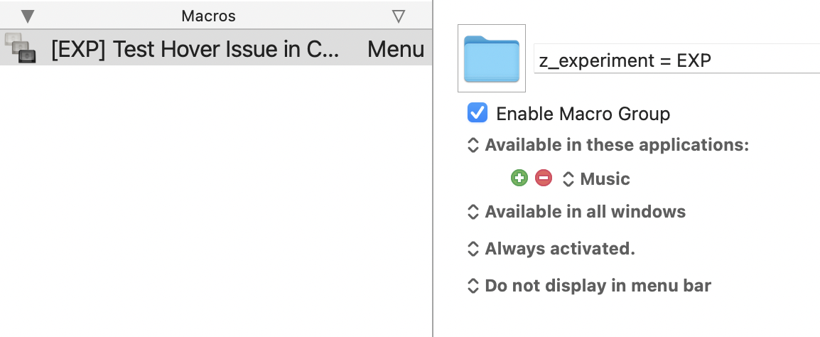Remove the Music application with the red minus
820x337 pixels.
(x=544, y=178)
